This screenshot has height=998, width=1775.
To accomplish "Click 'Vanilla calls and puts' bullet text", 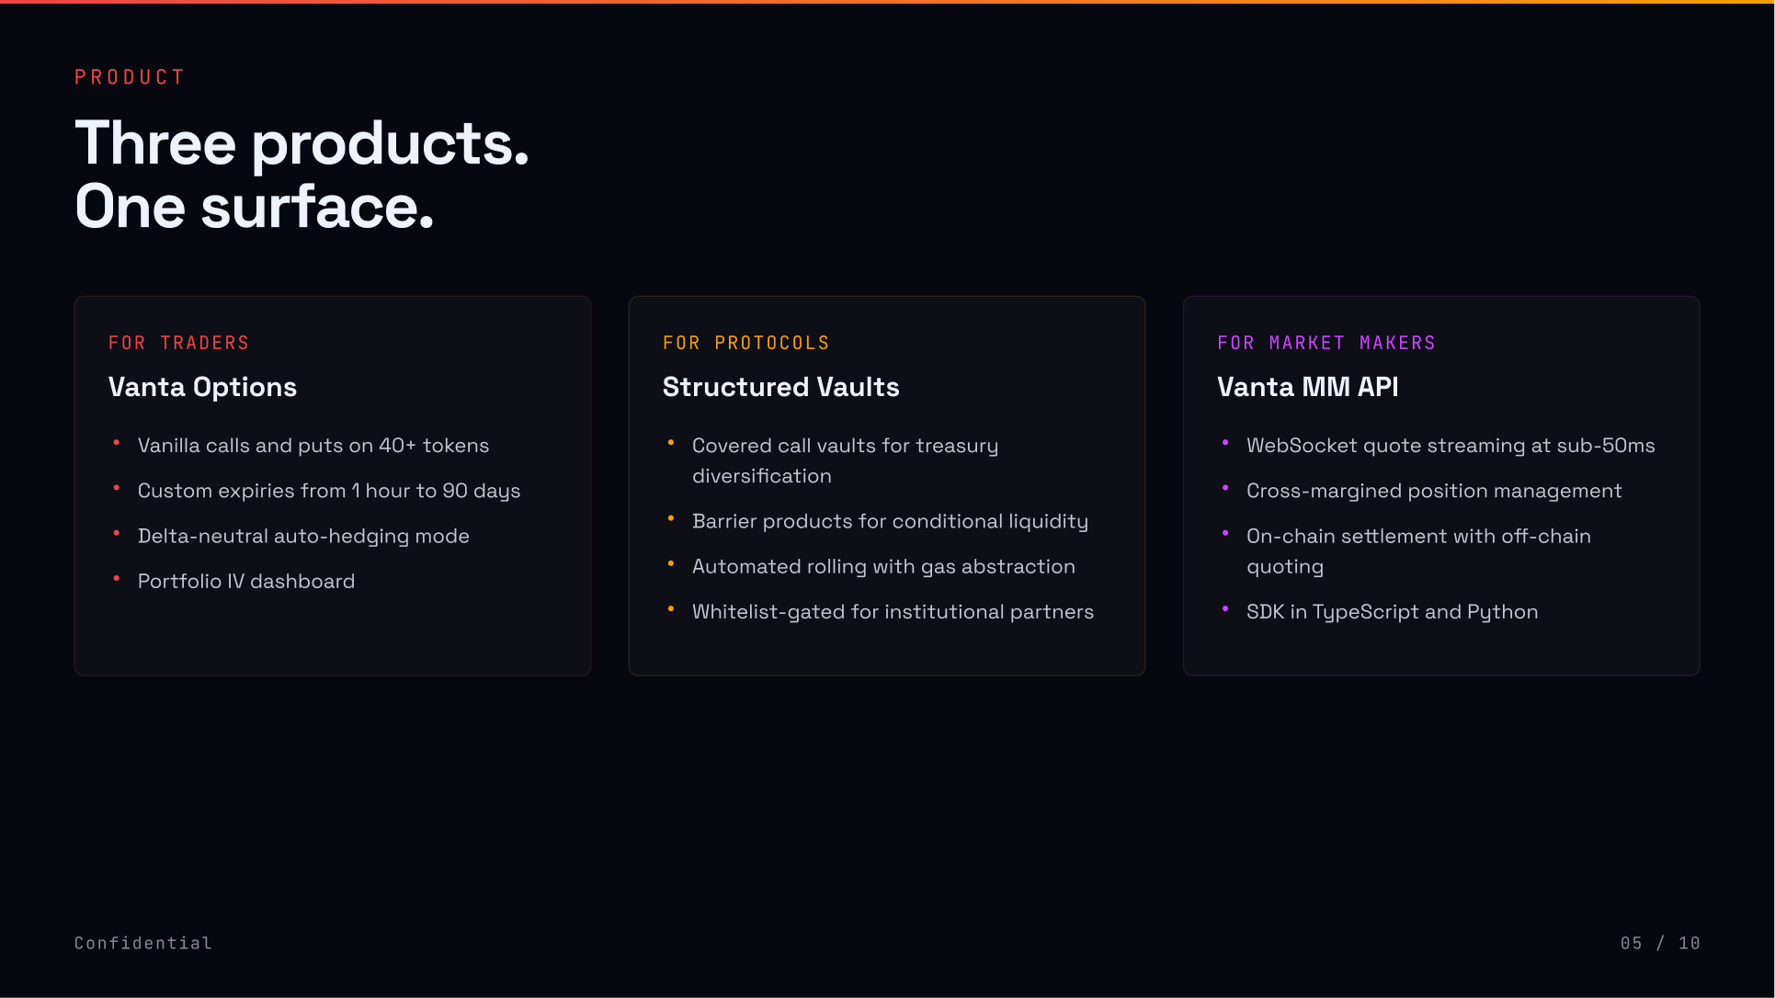I will click(313, 446).
